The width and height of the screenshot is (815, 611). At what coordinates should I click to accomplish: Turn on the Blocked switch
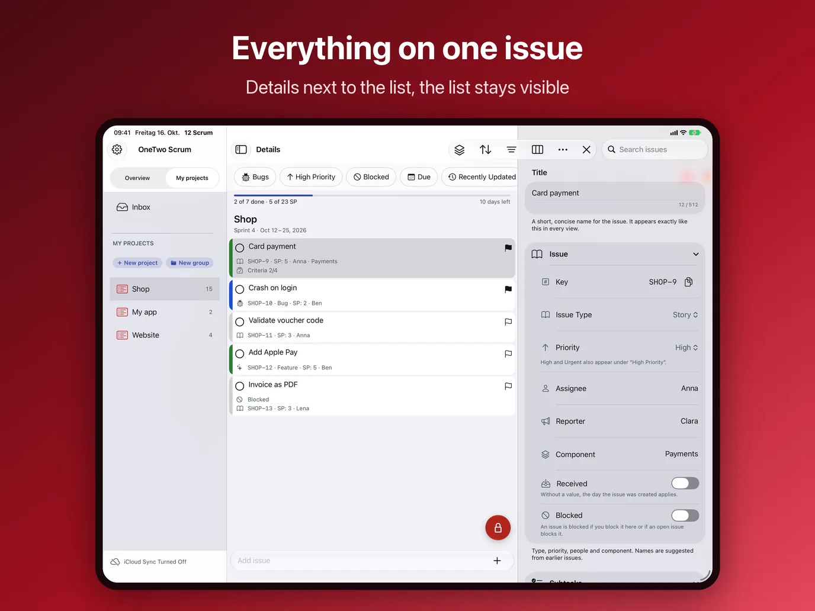pos(685,515)
